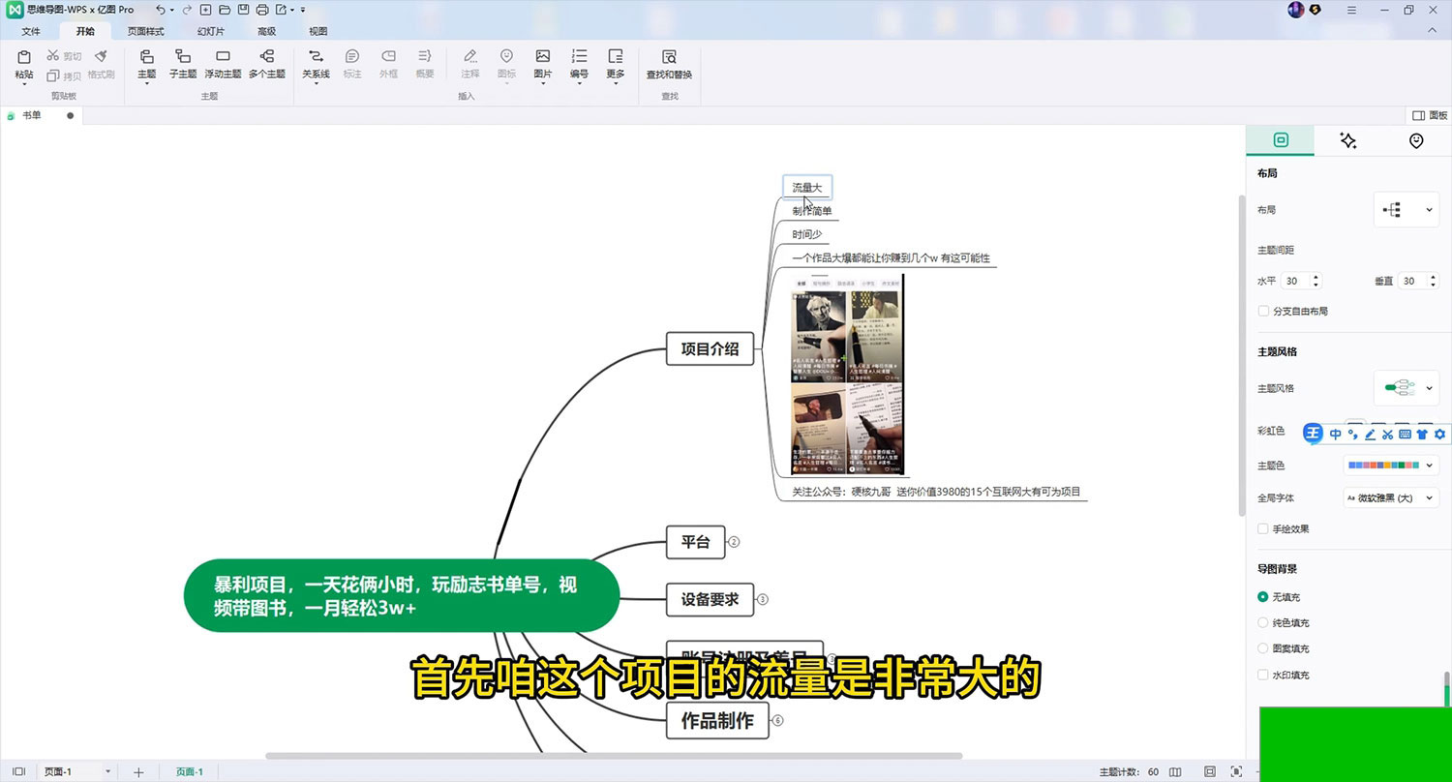This screenshot has width=1452, height=782.
Task: Open the 主题色 color palette strip
Action: click(x=1391, y=466)
